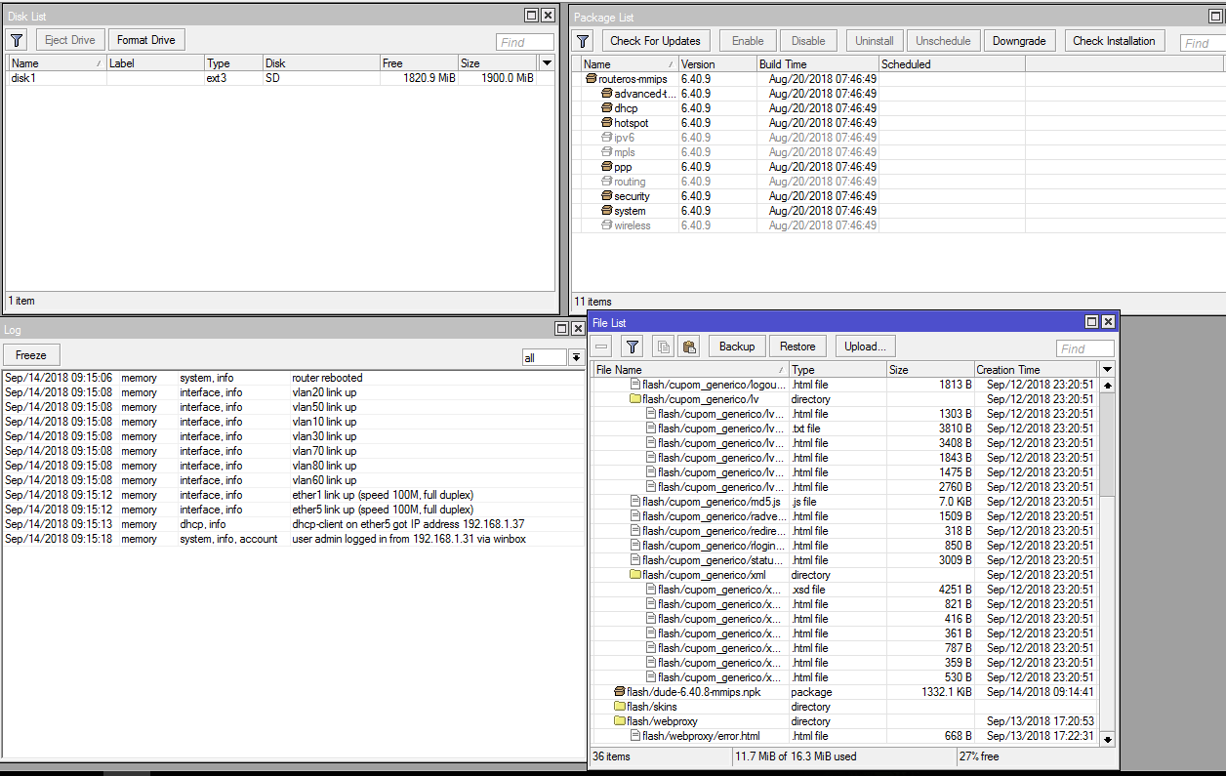The height and width of the screenshot is (776, 1226).
Task: Open the filter in File List window
Action: coord(633,347)
